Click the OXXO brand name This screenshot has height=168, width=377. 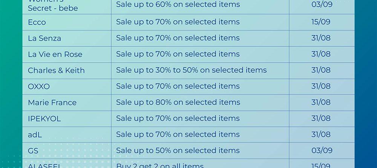coord(39,86)
